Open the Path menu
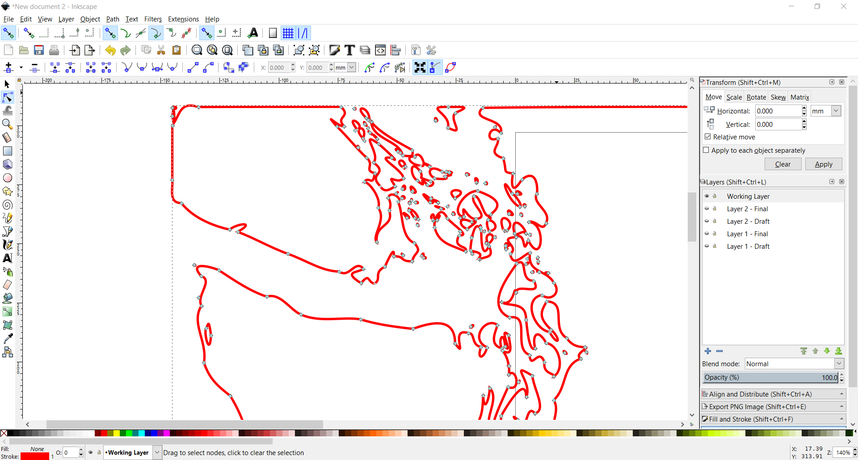 (x=112, y=19)
